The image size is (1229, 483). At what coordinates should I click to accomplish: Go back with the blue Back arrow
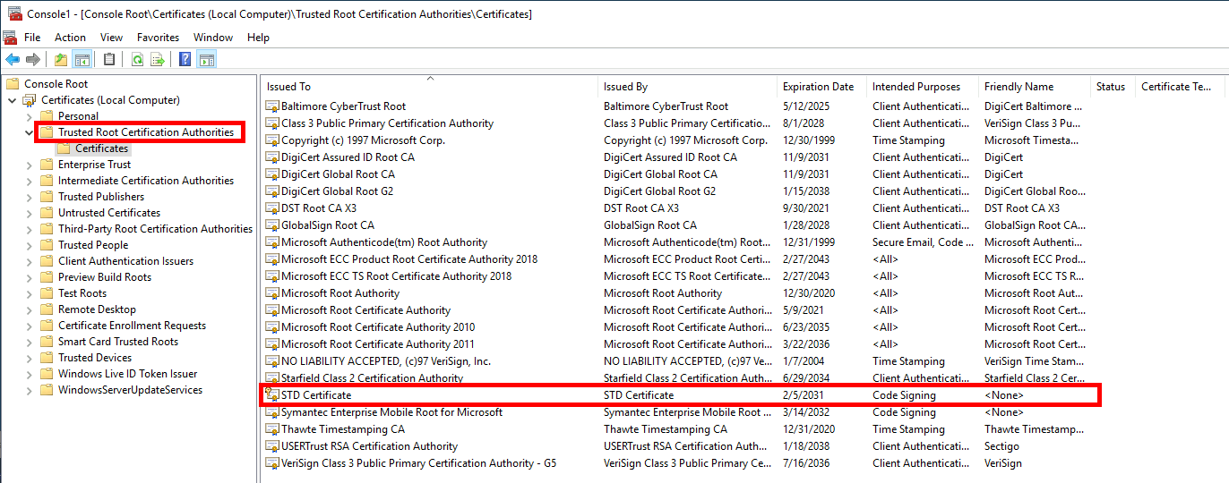pyautogui.click(x=12, y=60)
